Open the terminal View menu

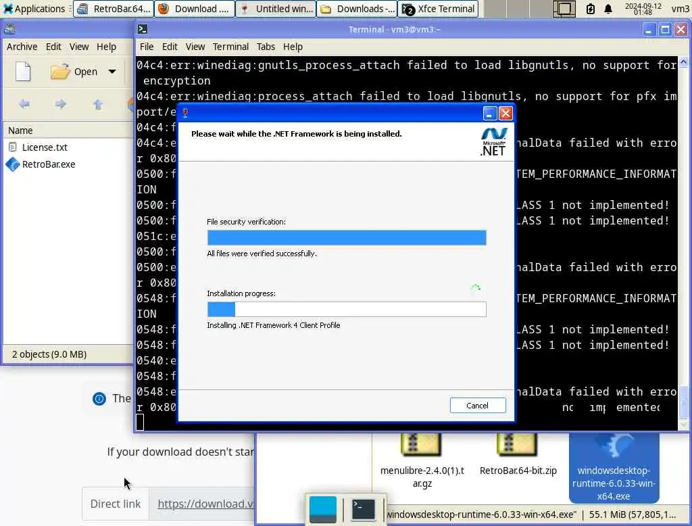pyautogui.click(x=195, y=47)
